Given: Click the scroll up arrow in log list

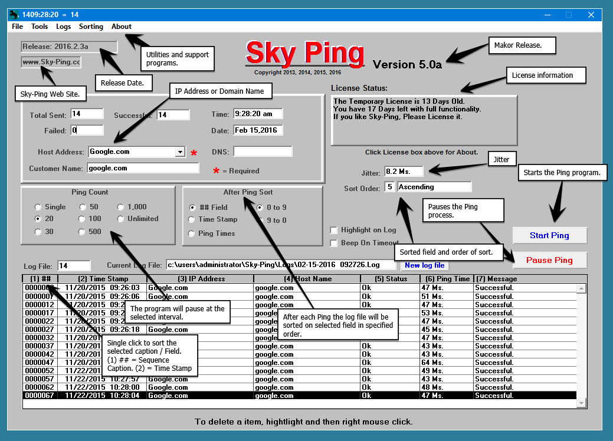Looking at the screenshot, I should click(x=581, y=289).
